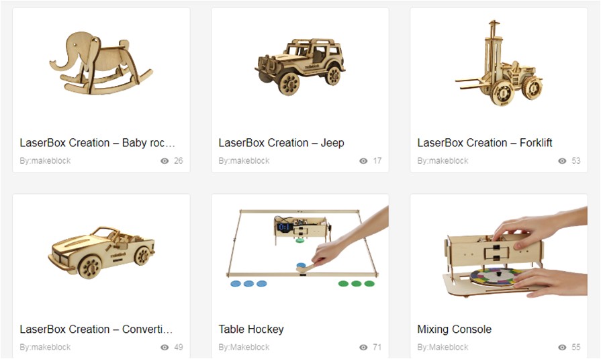Open the wooden Jeep model image
This screenshot has height=359, width=601.
tap(299, 66)
